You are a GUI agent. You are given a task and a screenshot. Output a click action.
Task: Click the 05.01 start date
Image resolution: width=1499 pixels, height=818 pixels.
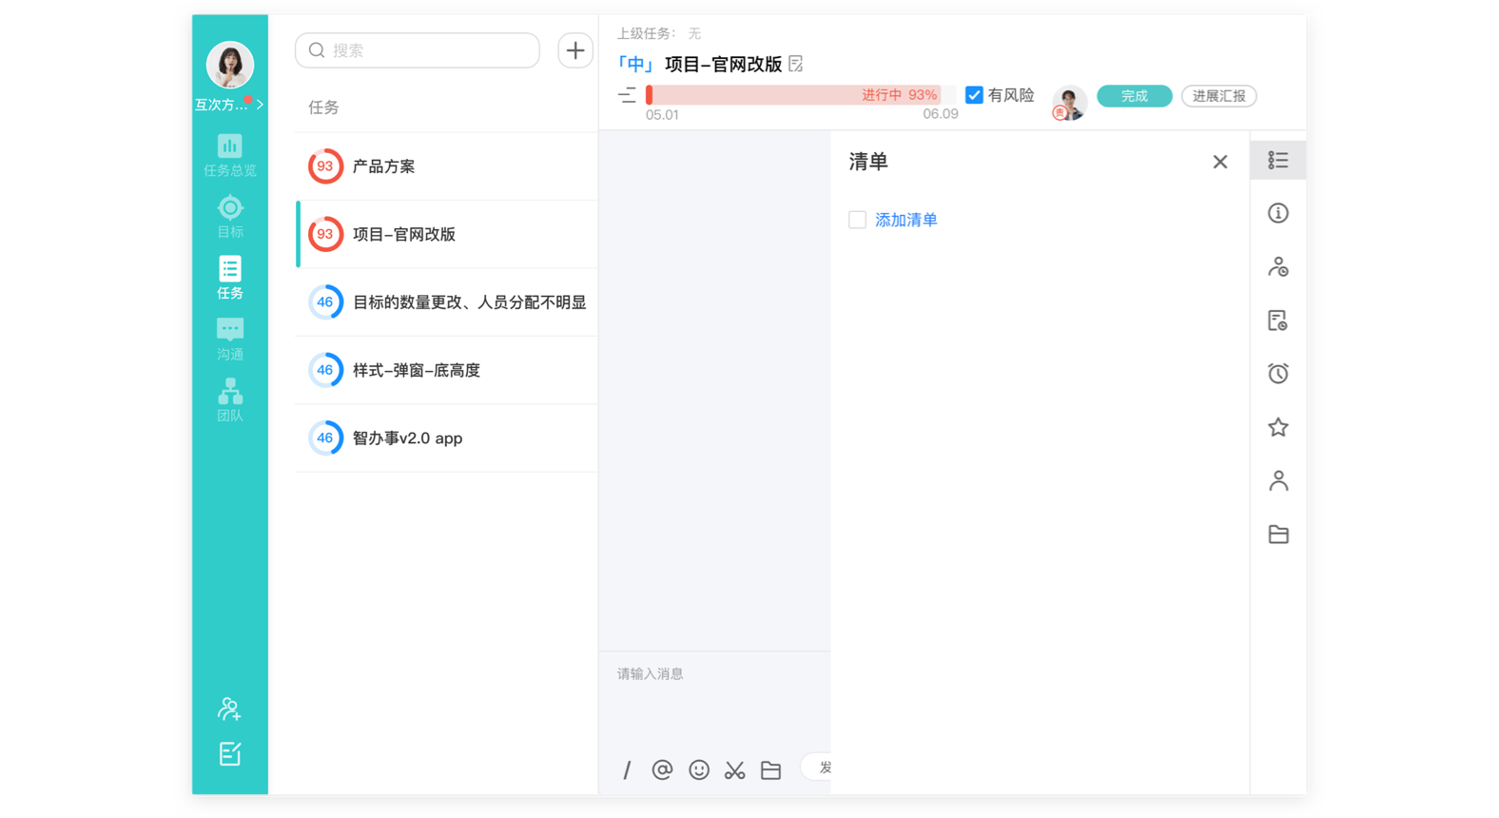[662, 114]
